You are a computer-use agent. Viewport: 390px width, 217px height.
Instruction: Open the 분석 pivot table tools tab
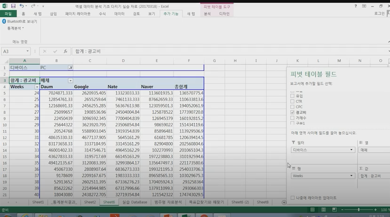[207, 14]
